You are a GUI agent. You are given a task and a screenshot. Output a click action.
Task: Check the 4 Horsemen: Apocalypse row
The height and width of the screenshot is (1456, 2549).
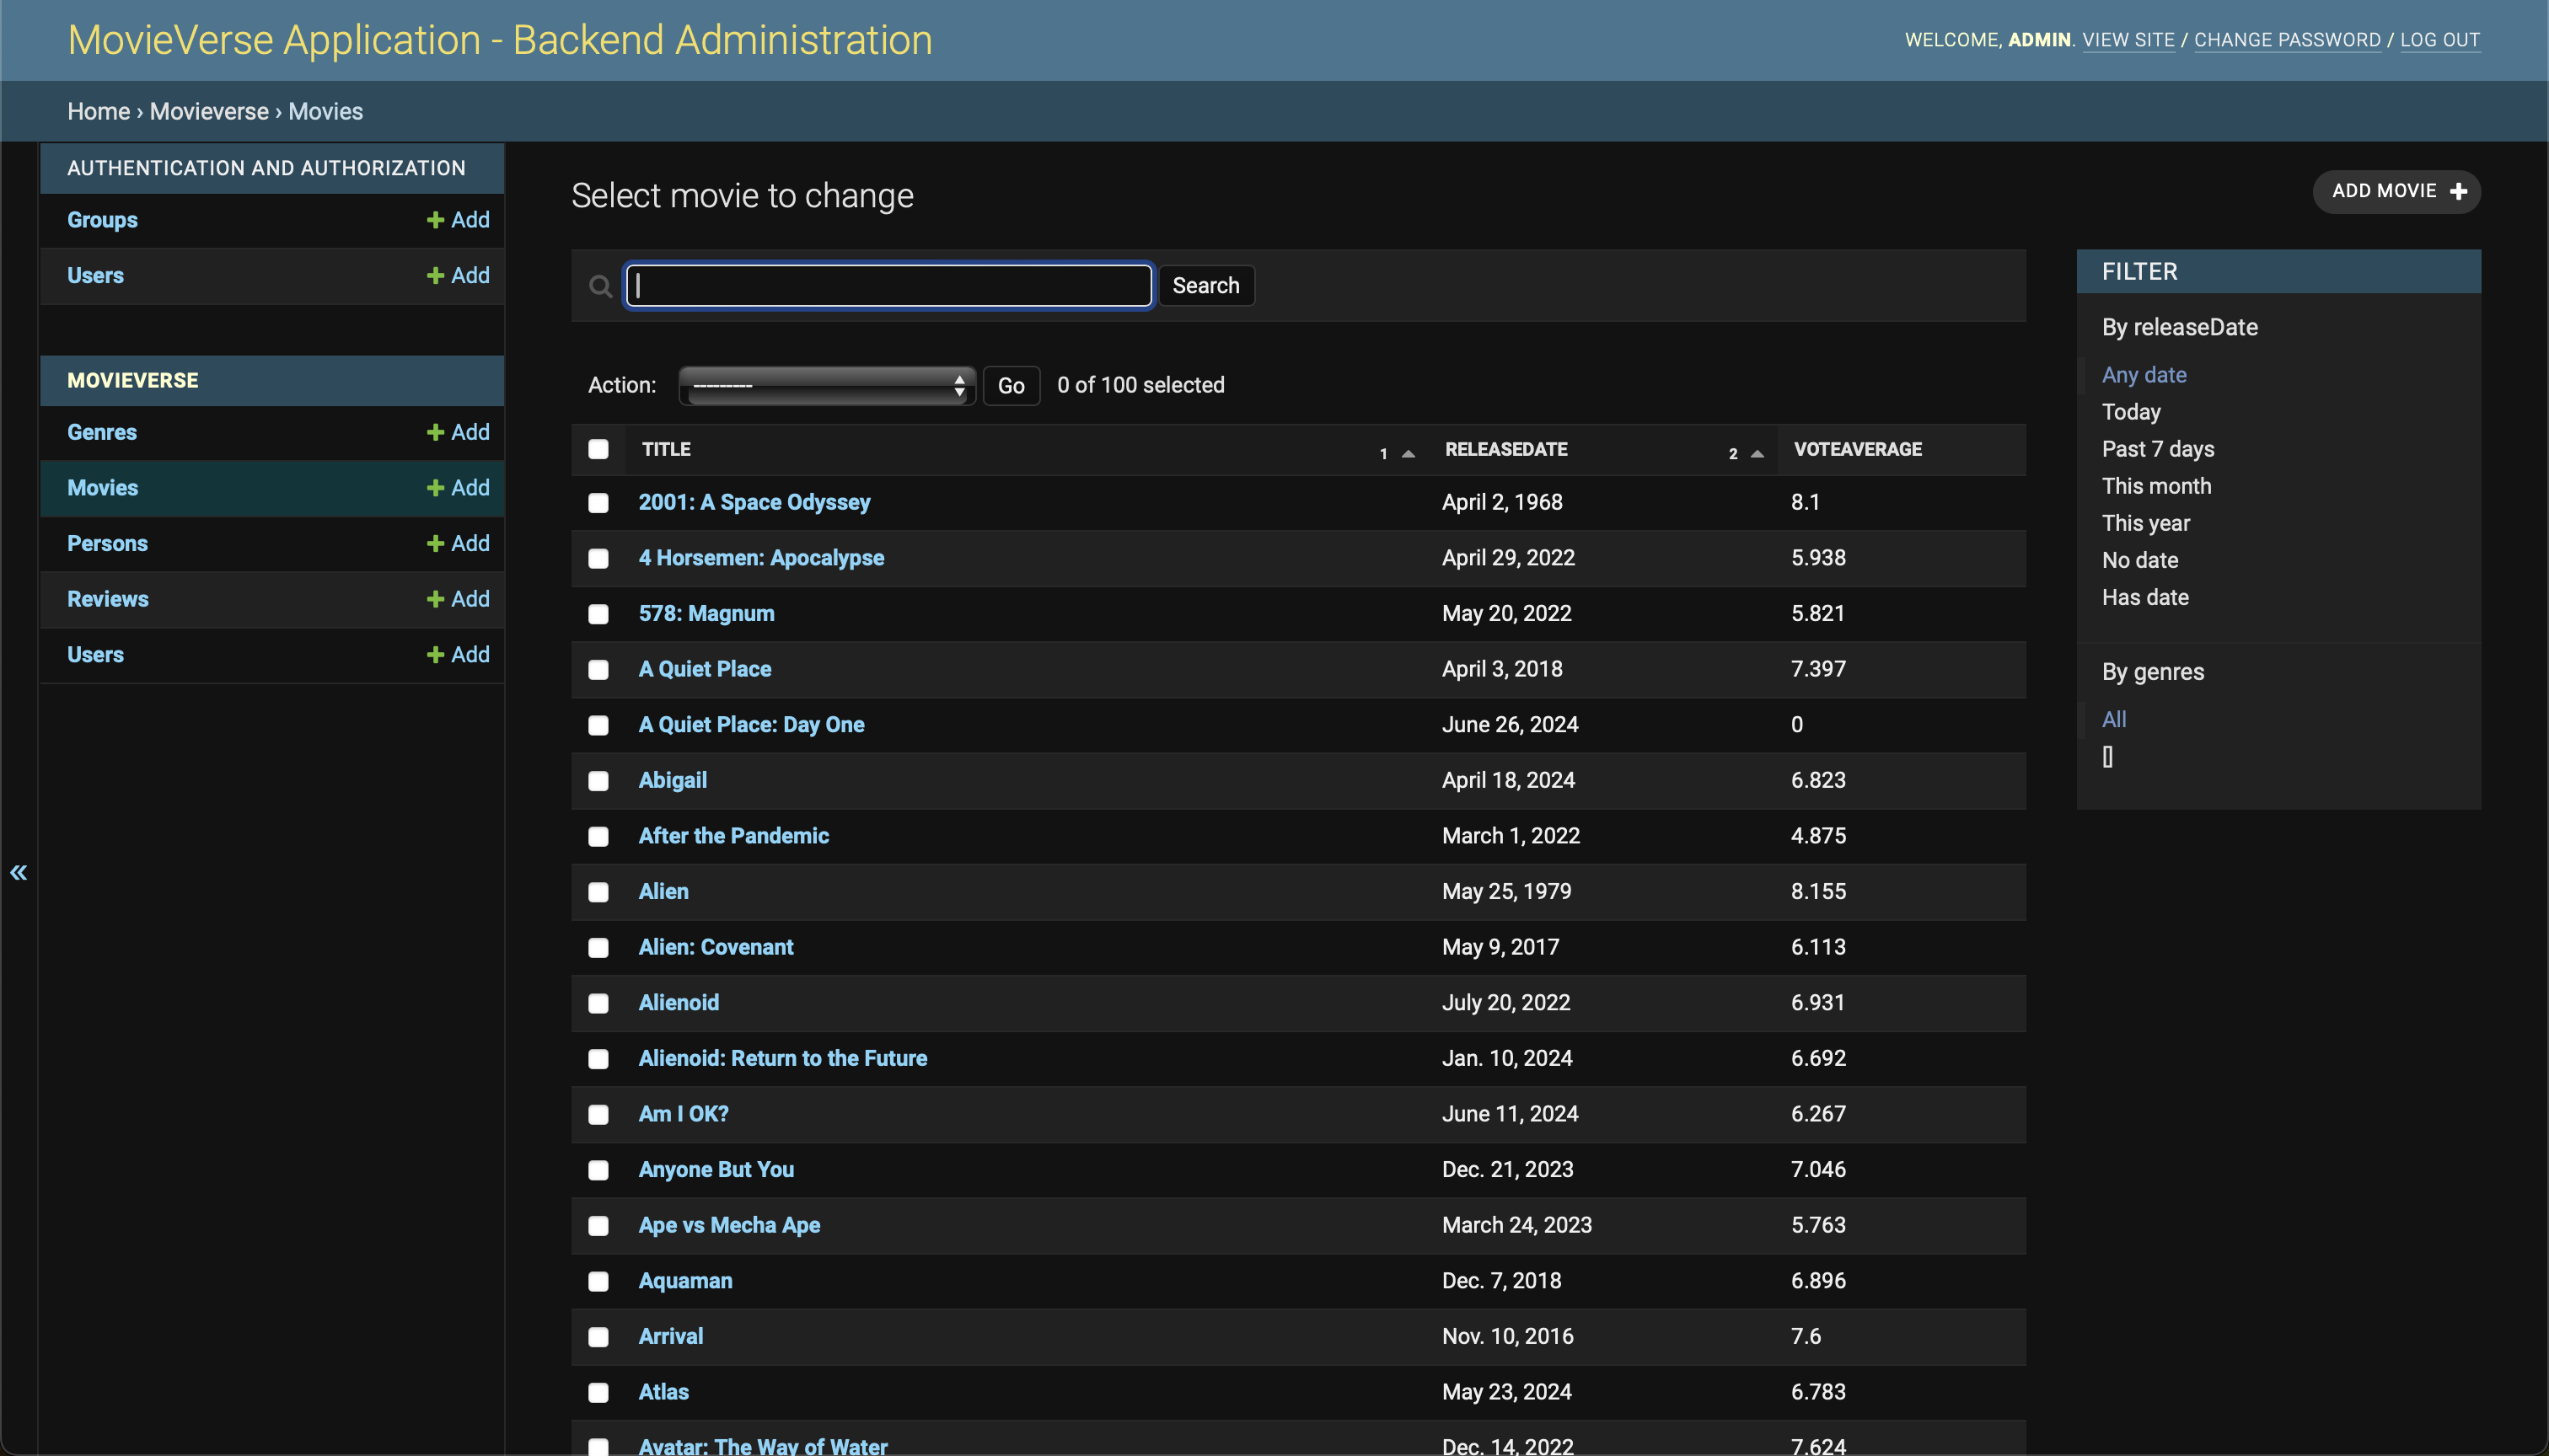pyautogui.click(x=598, y=558)
